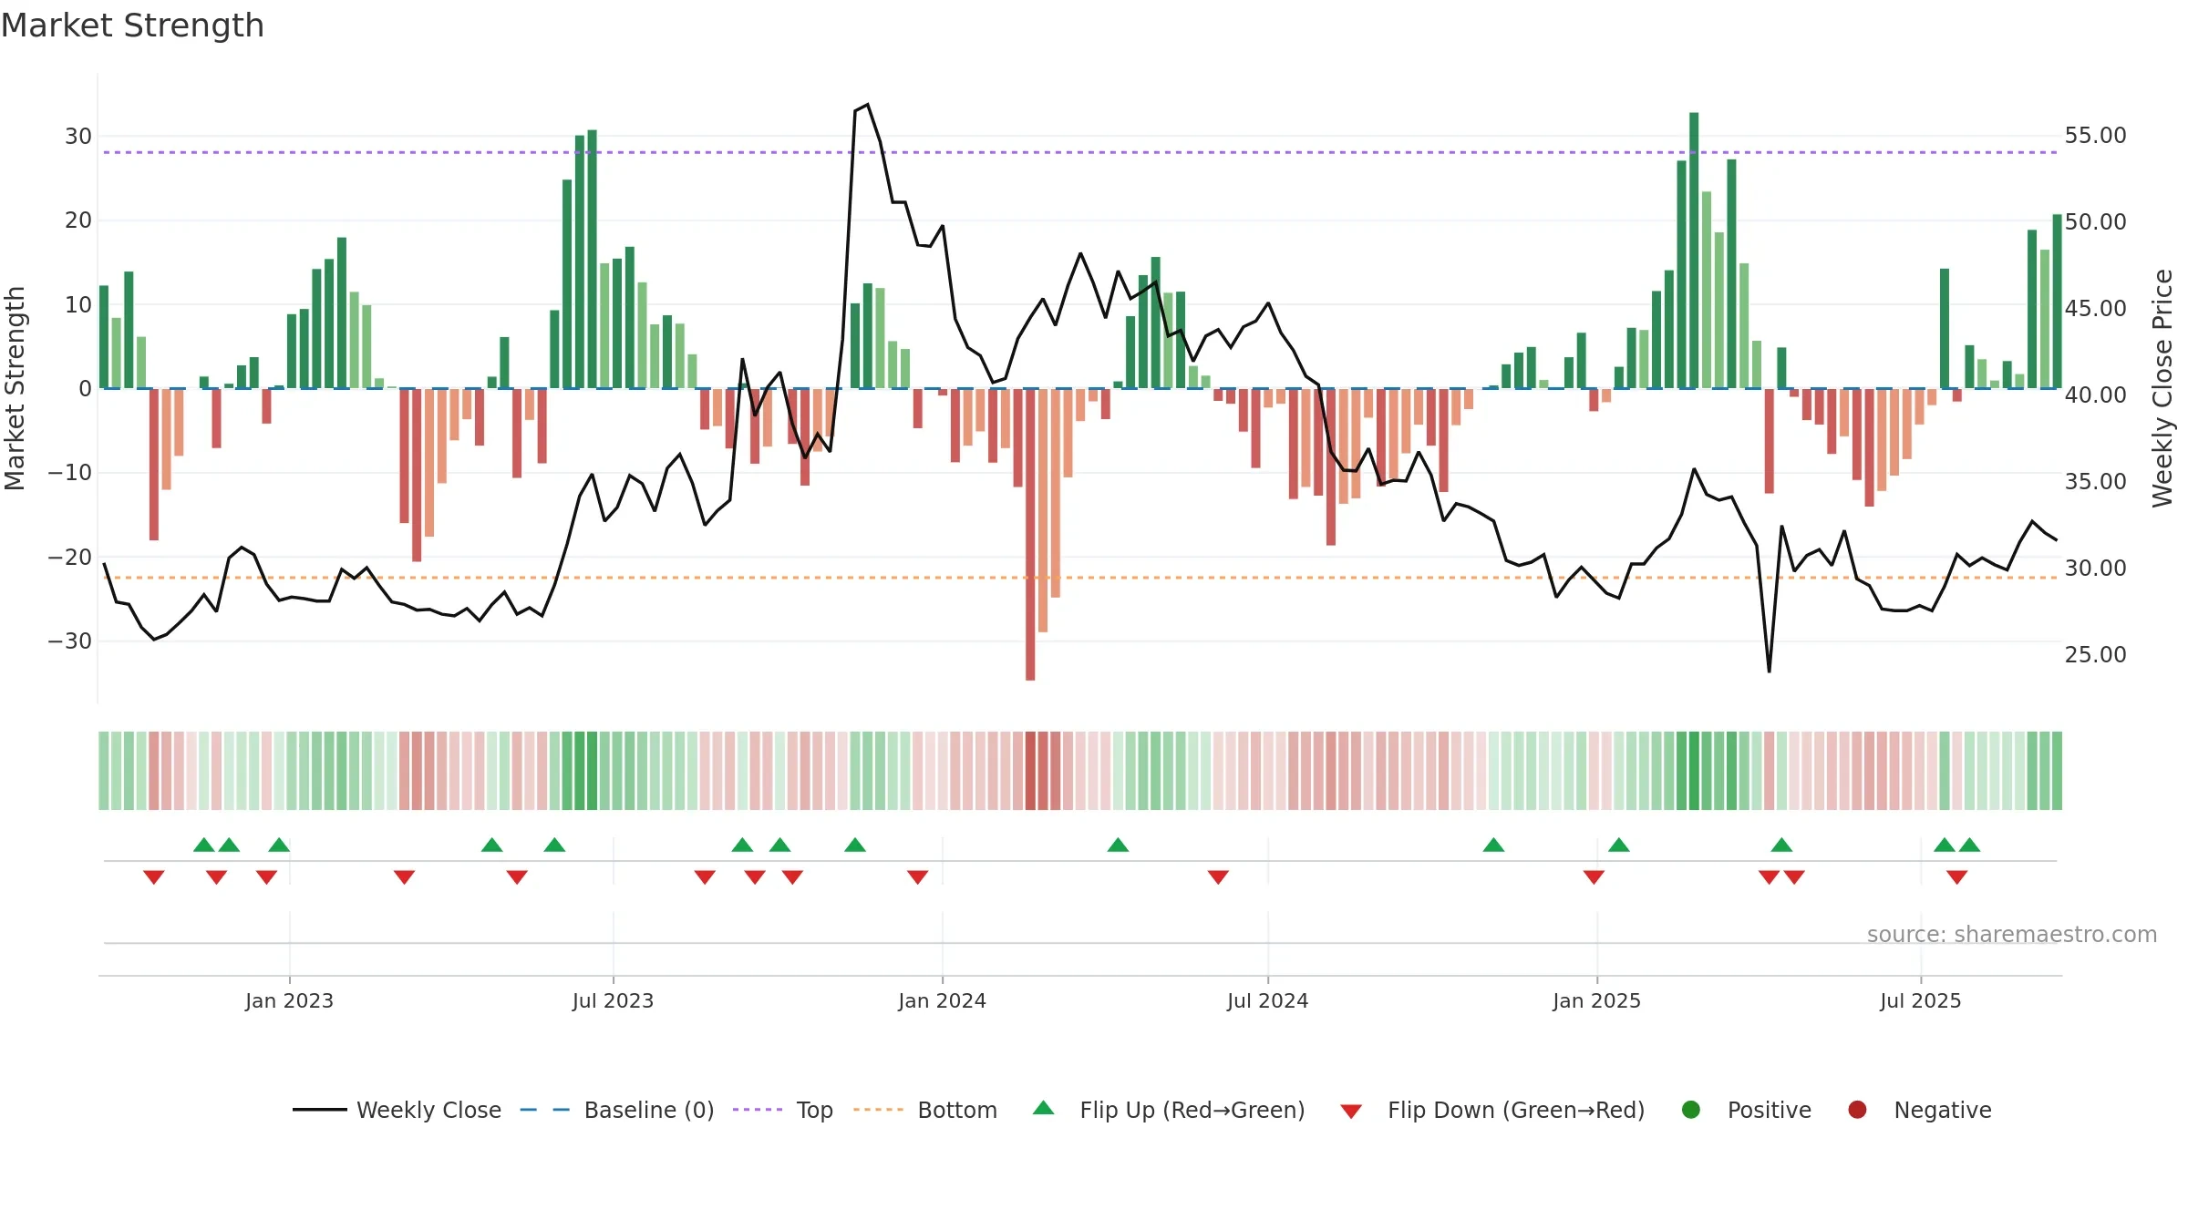Click the red Negative legend dot

click(1857, 1110)
